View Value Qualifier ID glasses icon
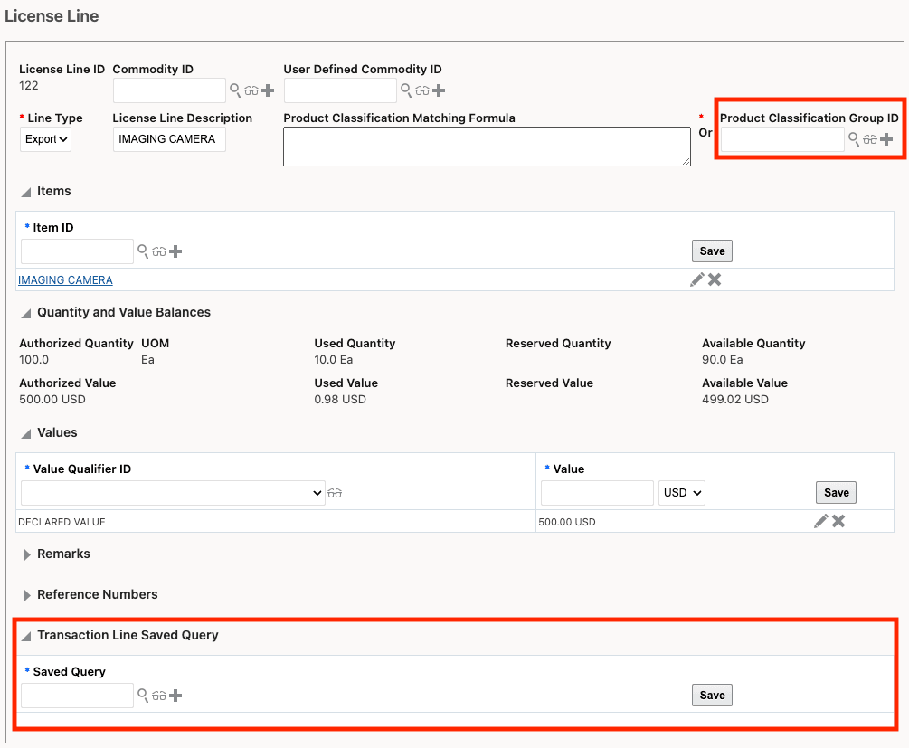Screen dimensions: 909x748 pyautogui.click(x=335, y=493)
